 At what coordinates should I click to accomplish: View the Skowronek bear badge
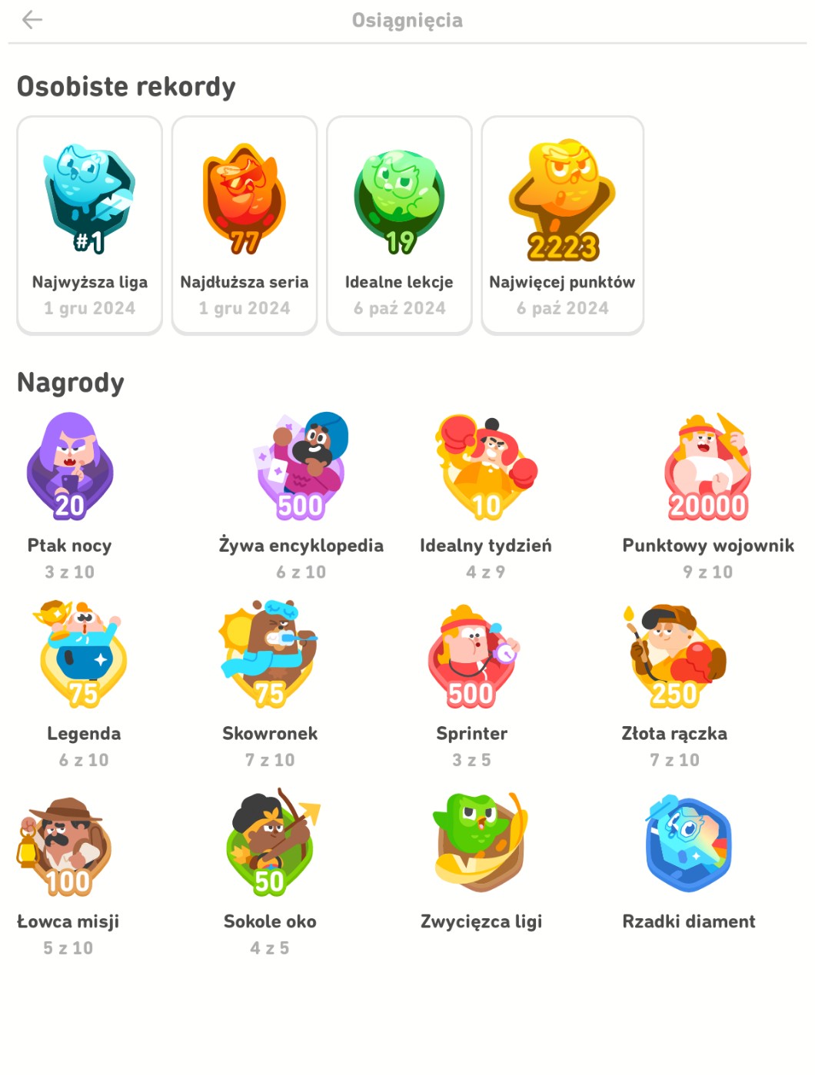click(270, 655)
